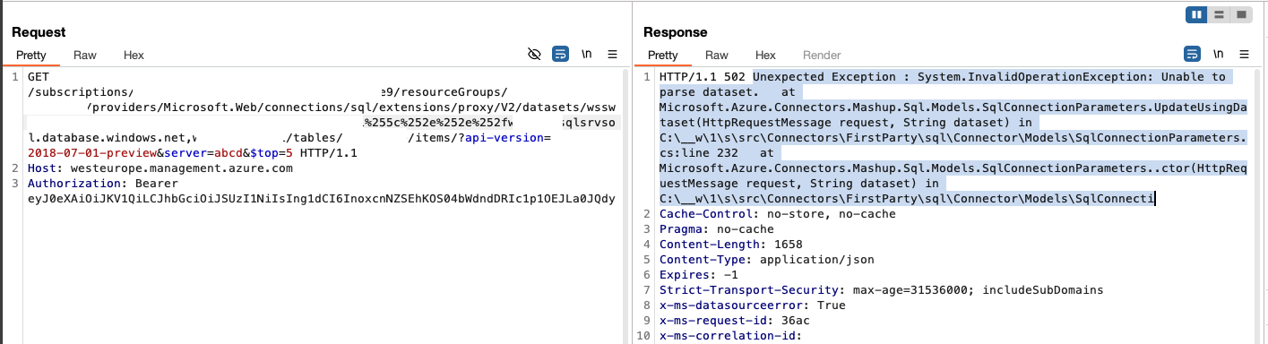The height and width of the screenshot is (344, 1268).
Task: Toggle word wrap icon in Request panel
Action: (561, 55)
